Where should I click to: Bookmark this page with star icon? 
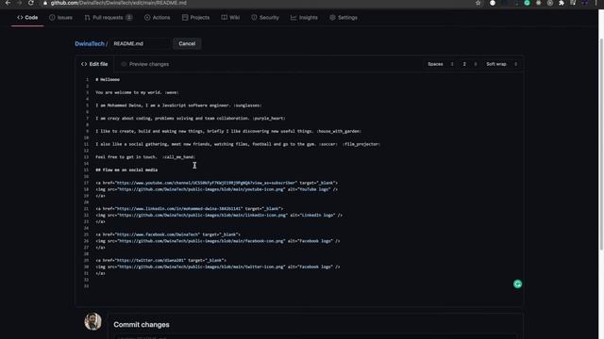coord(478,3)
